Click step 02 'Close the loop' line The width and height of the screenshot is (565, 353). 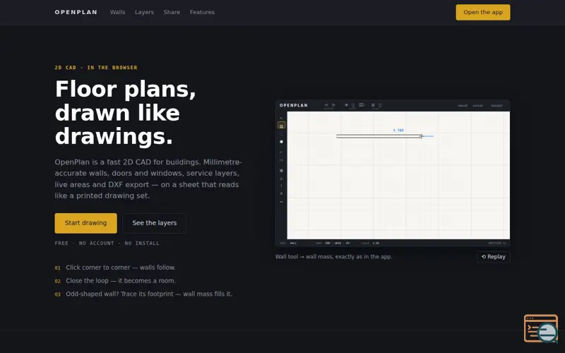(x=115, y=280)
